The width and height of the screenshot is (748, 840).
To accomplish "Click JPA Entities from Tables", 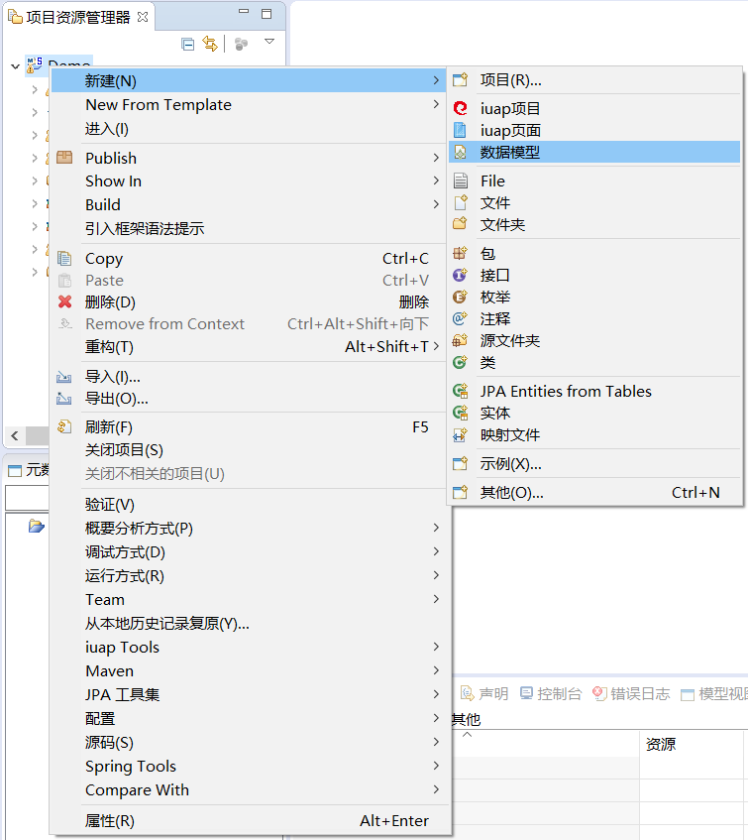I will pos(565,391).
